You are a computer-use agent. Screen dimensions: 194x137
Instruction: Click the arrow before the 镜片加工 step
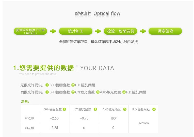53,31
